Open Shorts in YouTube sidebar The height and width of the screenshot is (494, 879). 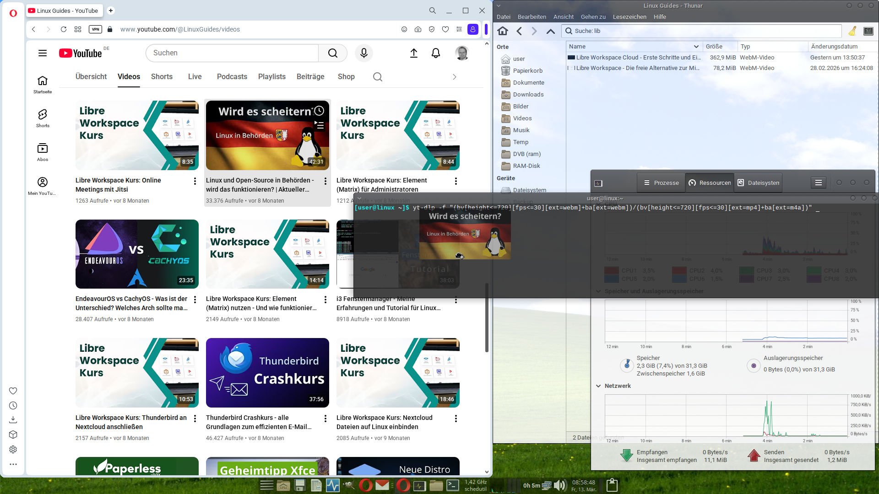[43, 118]
